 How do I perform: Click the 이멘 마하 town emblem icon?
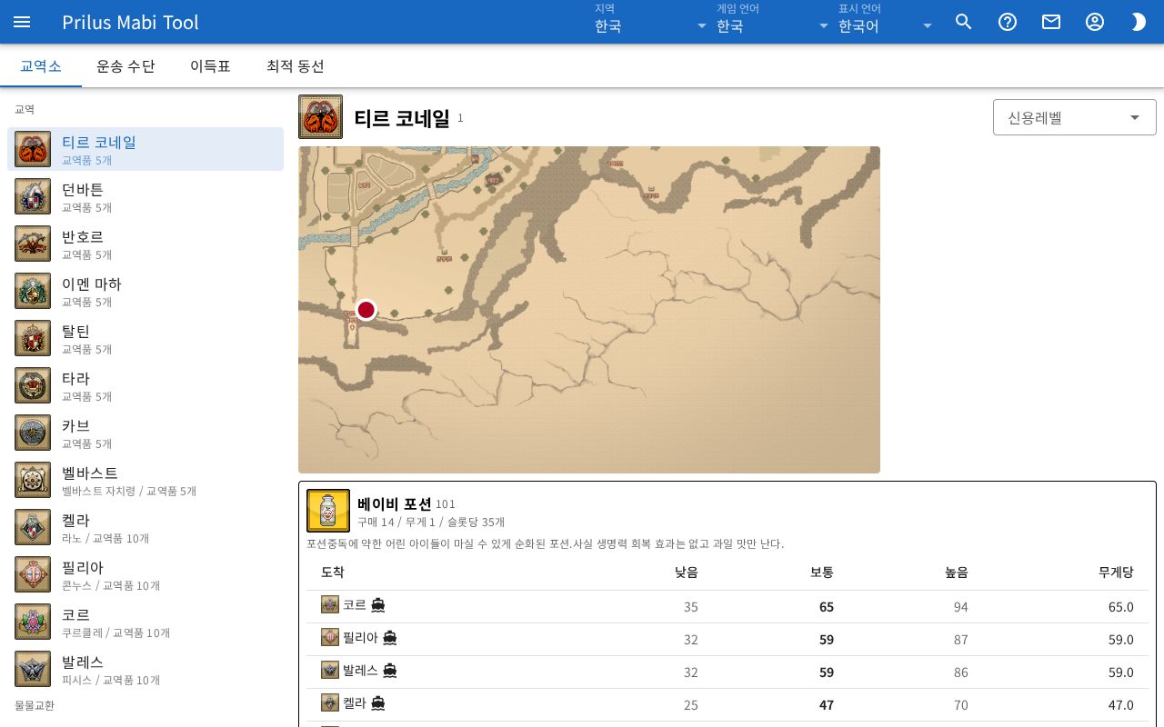tap(33, 291)
